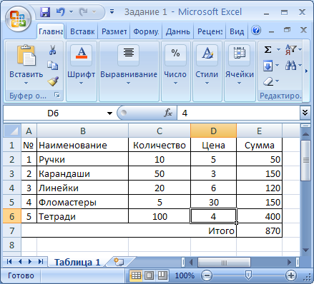Undo the last action
314x284 pixels.
tap(60, 11)
